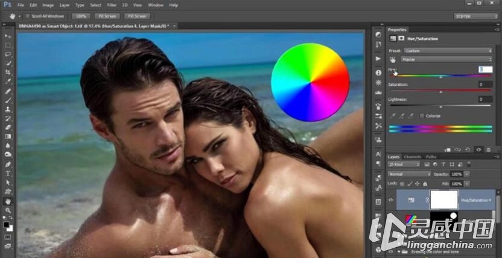Open the Properties panel flyout menu
This screenshot has width=502, height=258.
click(x=497, y=30)
